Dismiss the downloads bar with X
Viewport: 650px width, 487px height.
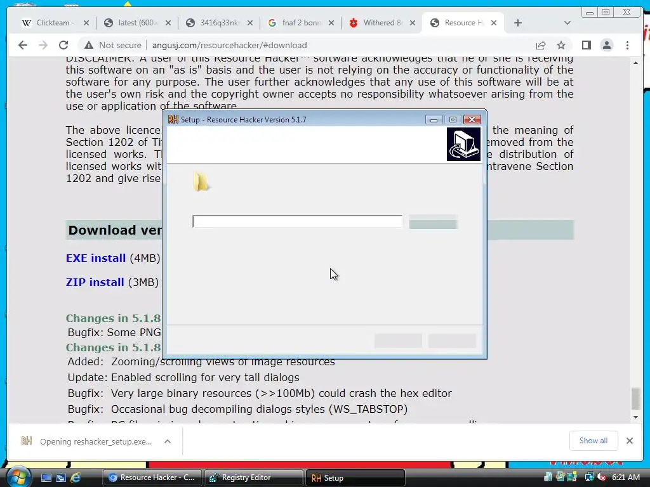[629, 441]
